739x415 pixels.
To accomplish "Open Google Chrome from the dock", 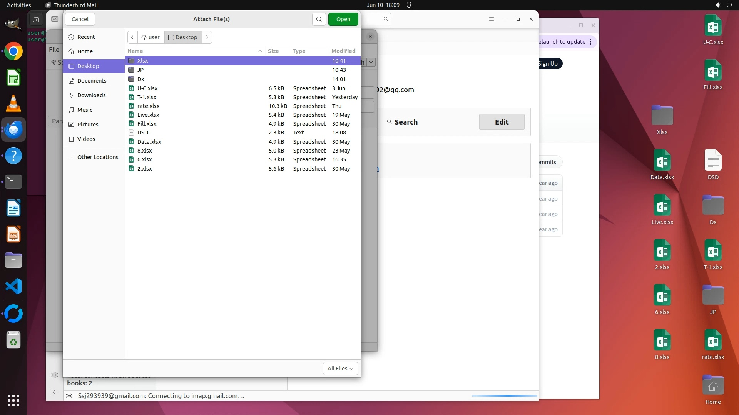I will [13, 51].
